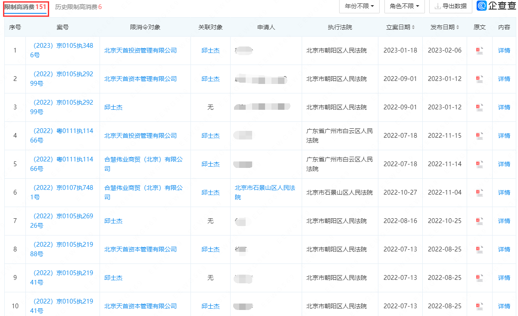
Task: Open the 原文 document icon for case (2022)京0107执7481号
Action: click(x=479, y=192)
